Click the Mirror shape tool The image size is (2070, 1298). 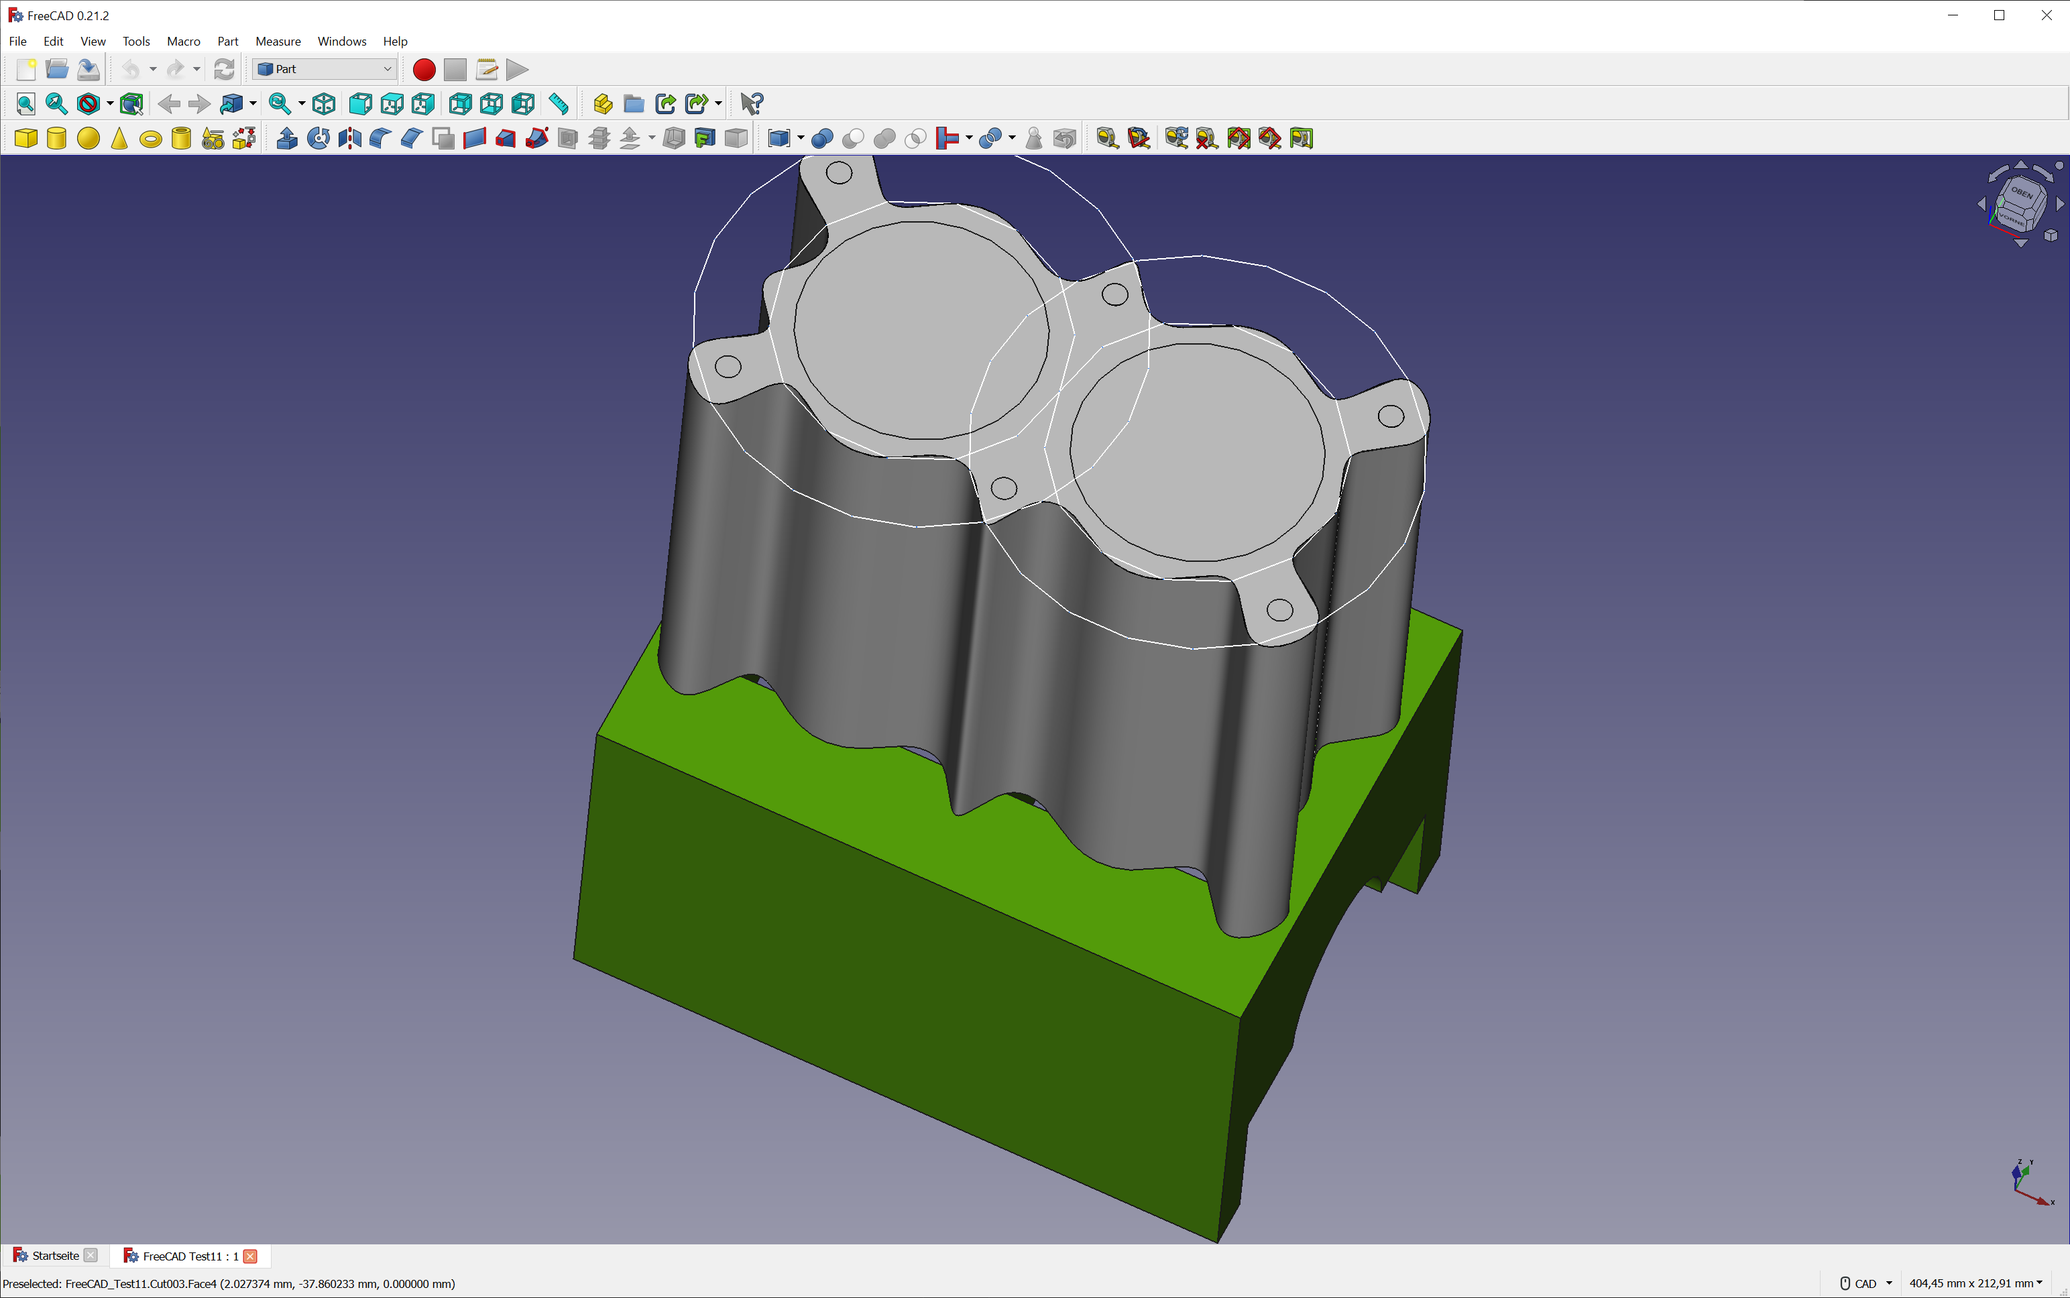pyautogui.click(x=349, y=138)
